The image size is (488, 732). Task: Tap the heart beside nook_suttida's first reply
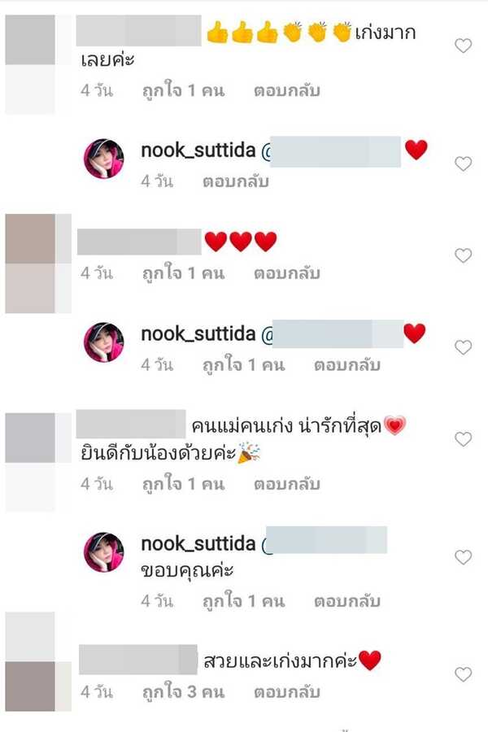463,163
